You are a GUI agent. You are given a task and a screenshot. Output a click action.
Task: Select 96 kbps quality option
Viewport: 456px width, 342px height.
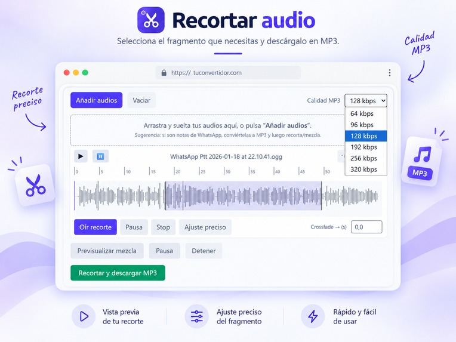point(366,125)
